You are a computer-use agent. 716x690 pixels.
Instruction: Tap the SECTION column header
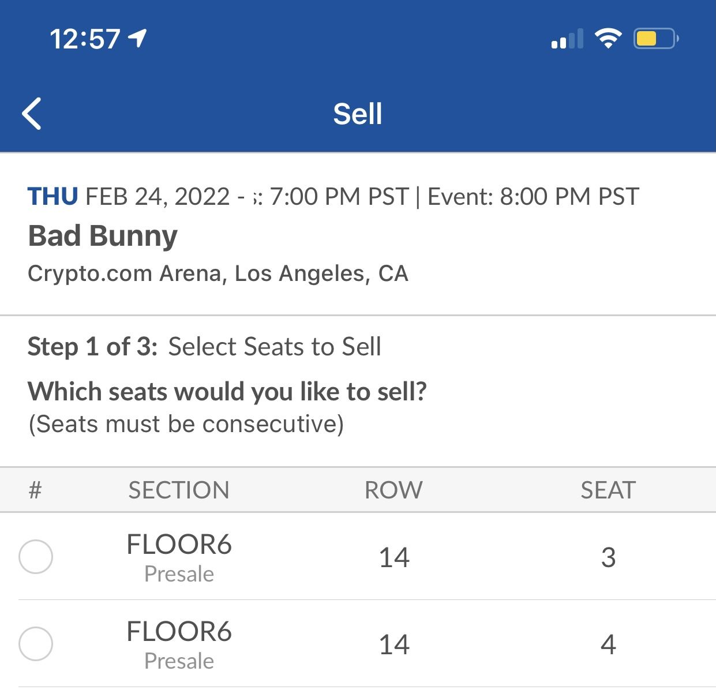click(x=179, y=490)
